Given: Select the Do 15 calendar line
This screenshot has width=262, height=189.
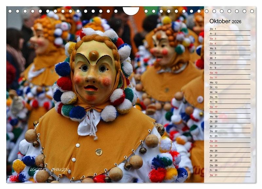Looking at the screenshot, I should click(229, 97).
